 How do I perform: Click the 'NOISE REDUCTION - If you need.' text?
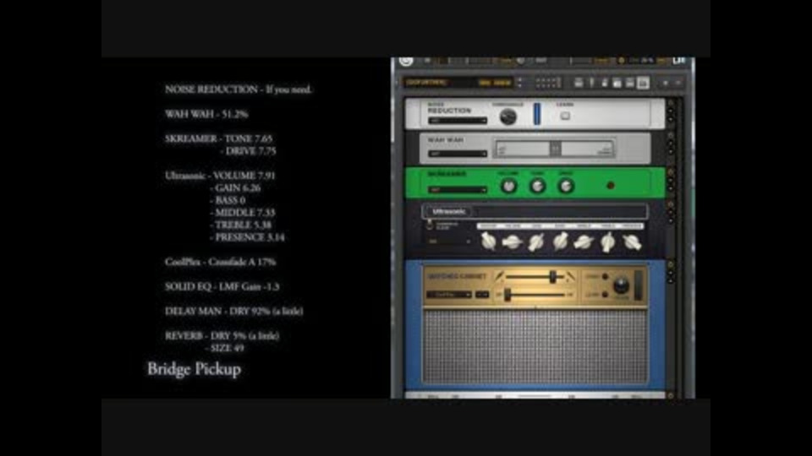point(239,90)
